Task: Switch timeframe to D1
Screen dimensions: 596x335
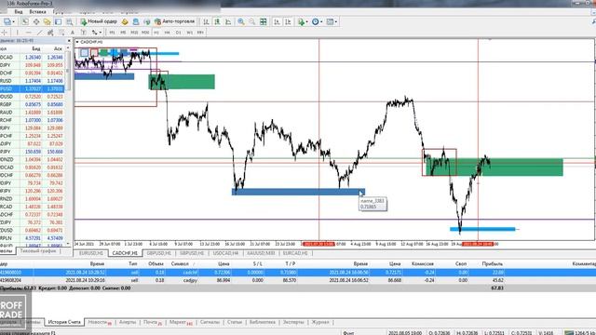Action: coord(178,33)
